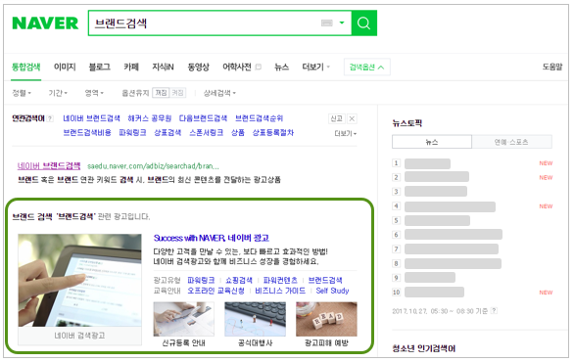Image resolution: width=574 pixels, height=362 pixels.
Task: Click related search 상표등록절차
Action: [272, 132]
